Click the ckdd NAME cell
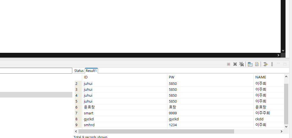This screenshot has width=292, height=138. tap(269, 119)
